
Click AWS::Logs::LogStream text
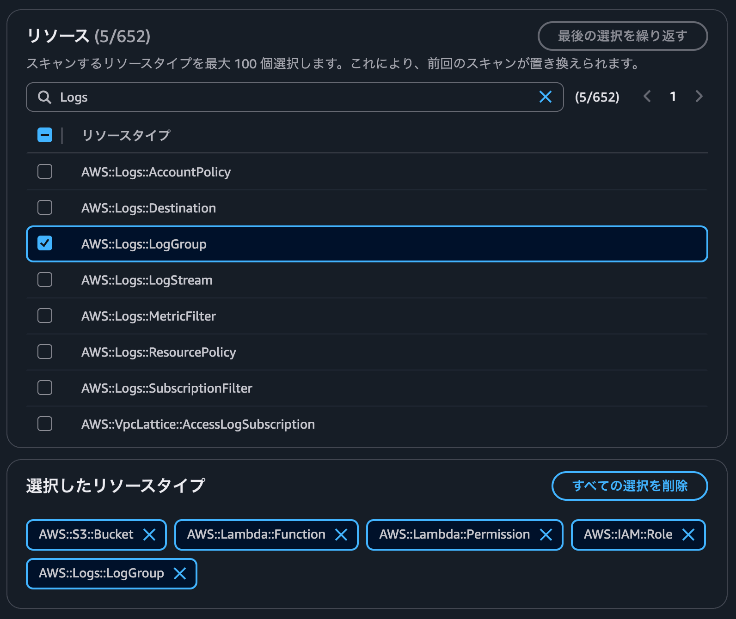click(x=147, y=280)
